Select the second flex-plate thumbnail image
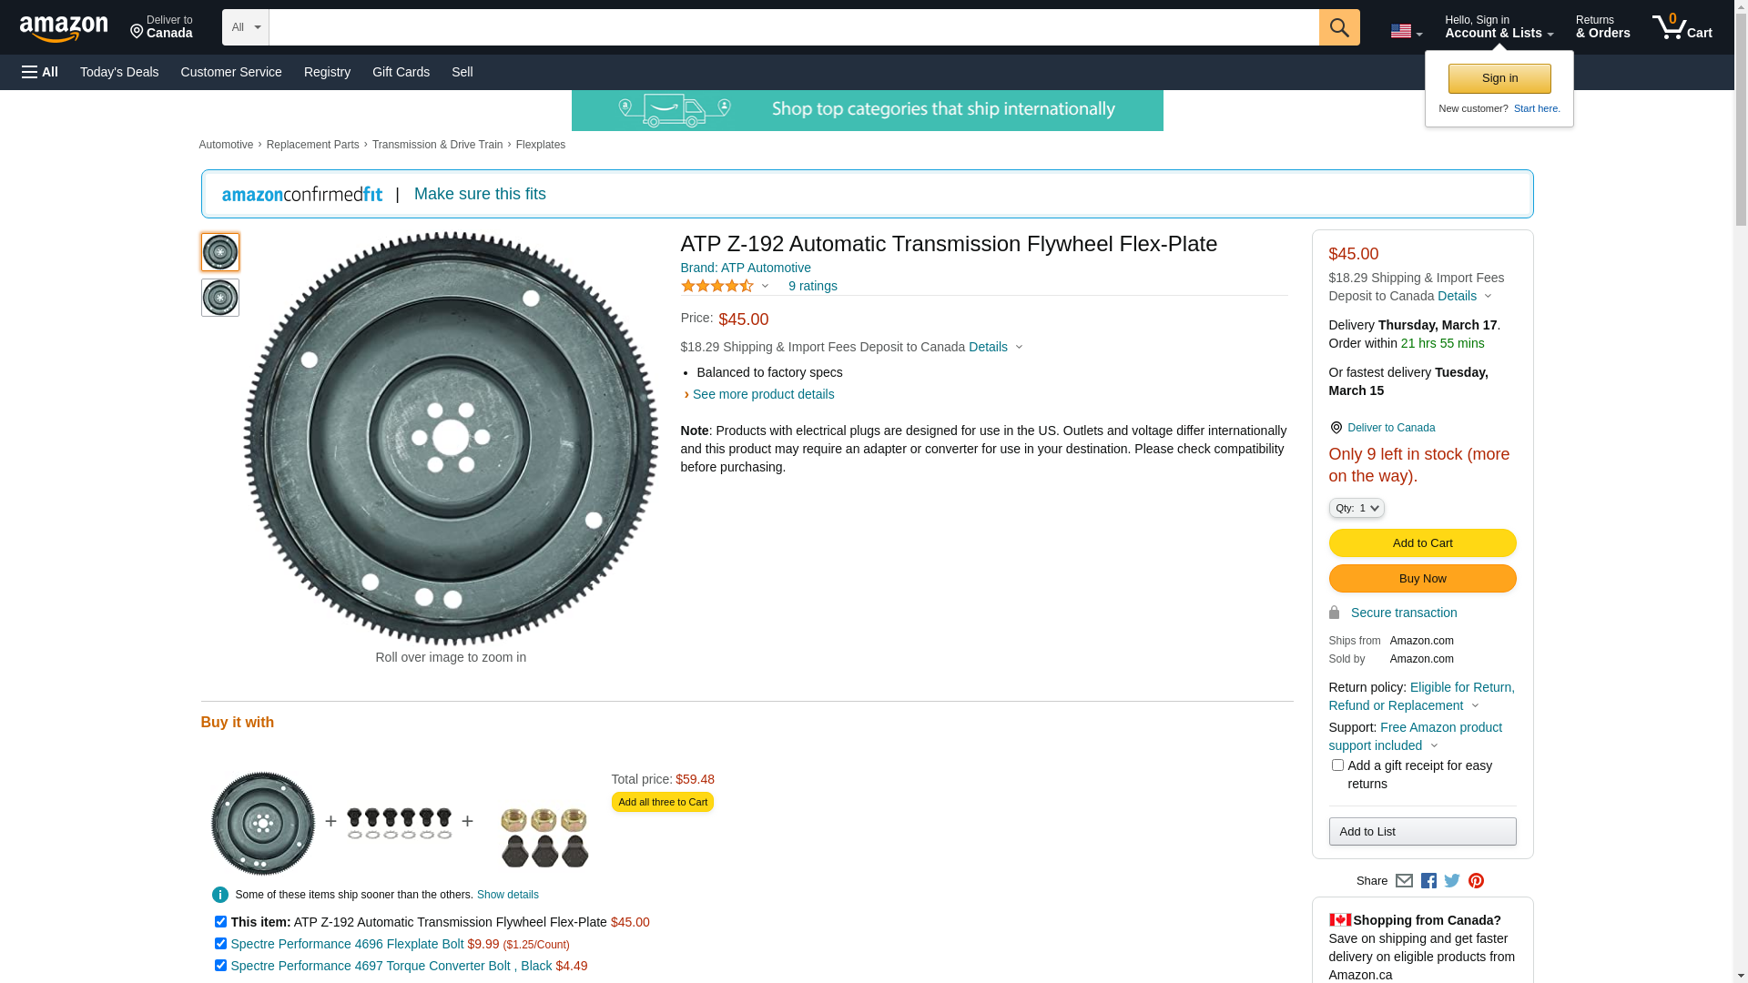1748x983 pixels. 219,298
